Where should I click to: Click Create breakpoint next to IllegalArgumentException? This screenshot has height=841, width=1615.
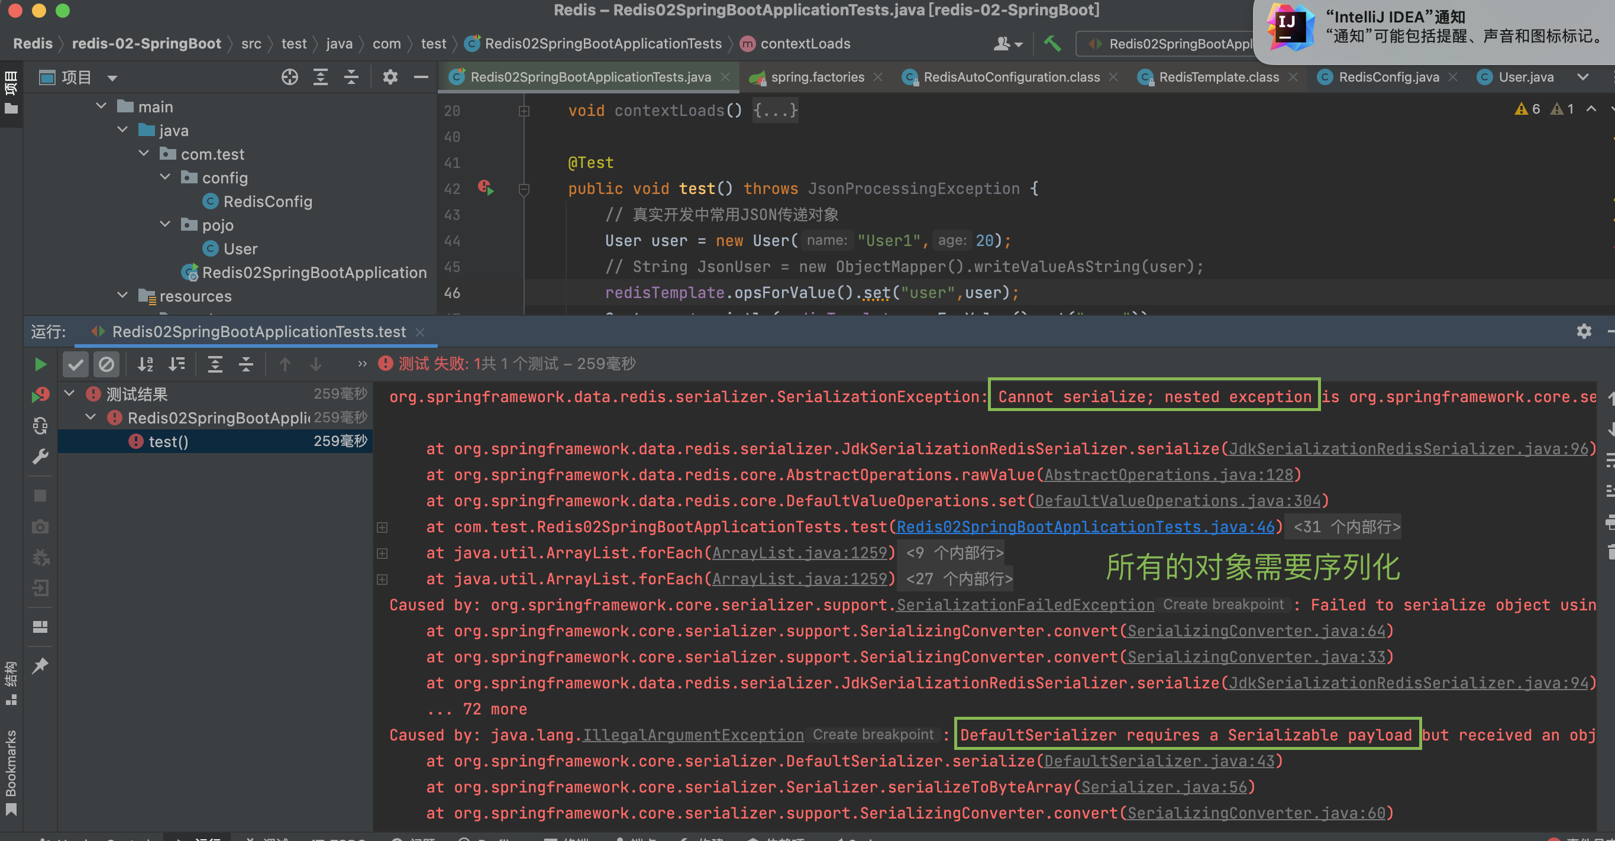873,735
